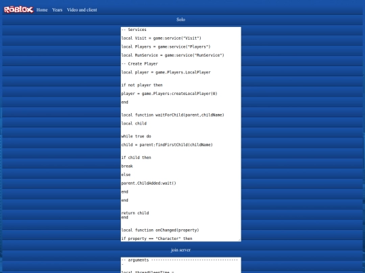Viewport: 365px width, 273px height.
Task: Click inside the Solo script textarea
Action: coord(181,134)
